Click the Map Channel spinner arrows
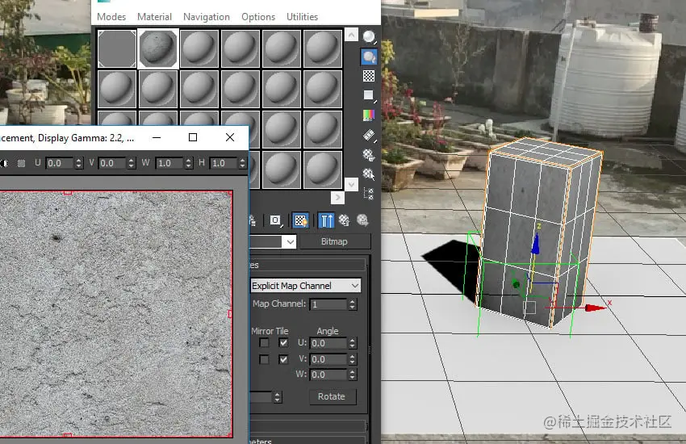686x444 pixels. point(352,304)
